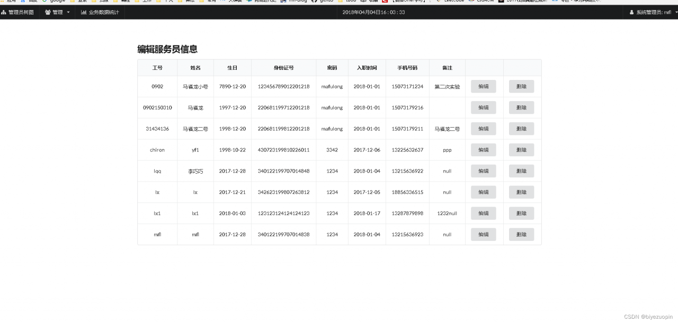
Task: Delete the 31434136 employee row
Action: (x=522, y=129)
